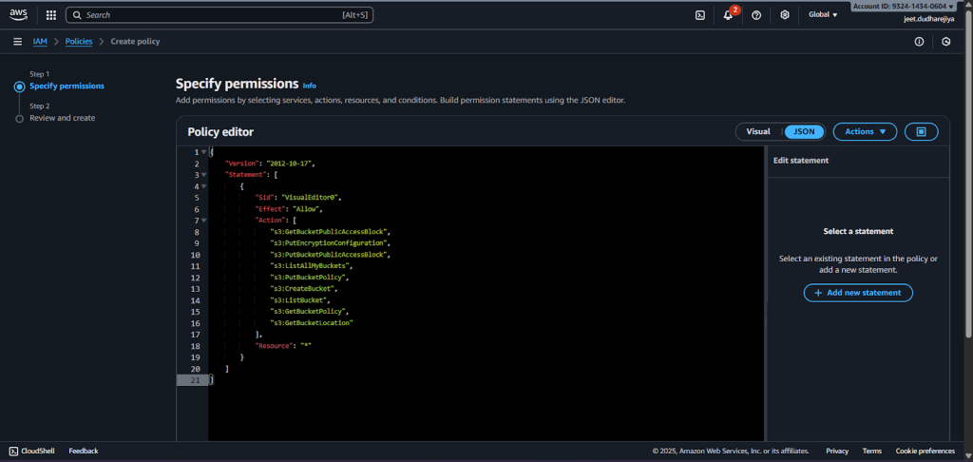Image resolution: width=973 pixels, height=462 pixels.
Task: Select Step 1 Specify permissions
Action: click(x=67, y=87)
